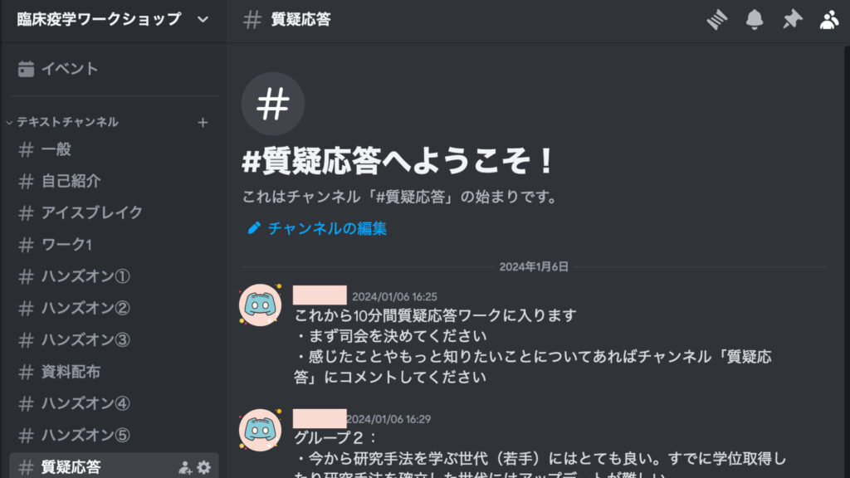850x478 pixels.
Task: Open the イベント calendar item
Action: coord(114,69)
